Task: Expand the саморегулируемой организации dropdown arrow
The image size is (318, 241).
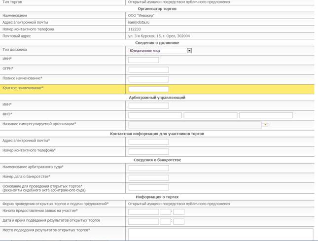Action: click(266, 125)
